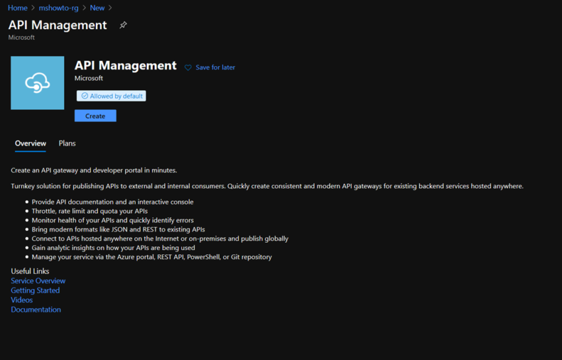Click the Allowed by default badge text
The width and height of the screenshot is (562, 360).
pyautogui.click(x=116, y=96)
